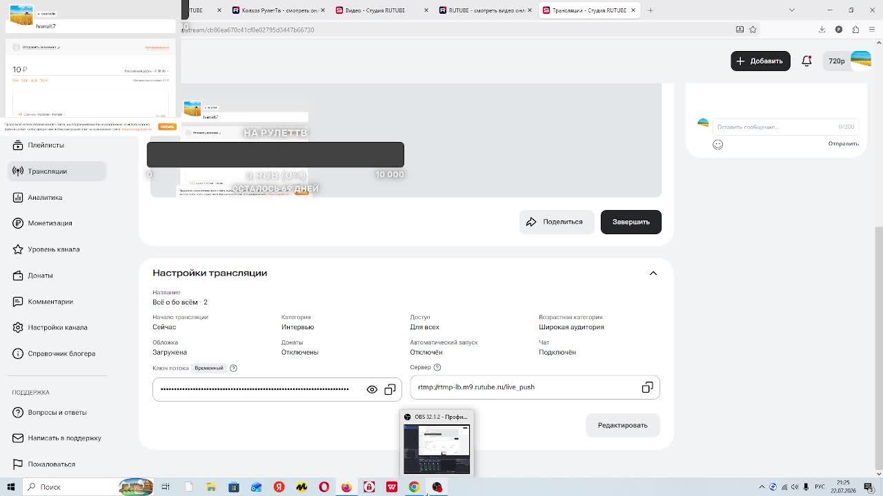
Task: Click the Завершить stream button
Action: (x=631, y=222)
